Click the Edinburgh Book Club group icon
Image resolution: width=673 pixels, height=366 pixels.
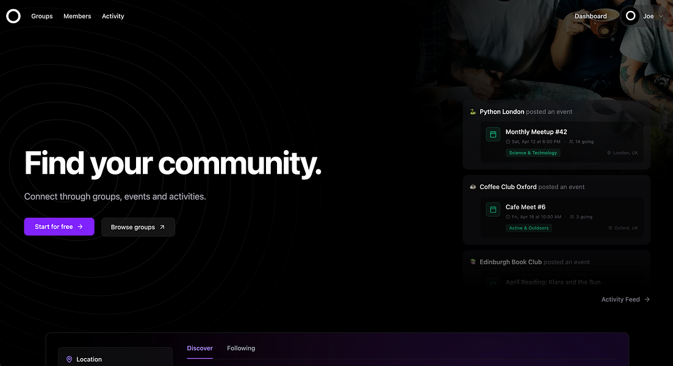click(473, 262)
